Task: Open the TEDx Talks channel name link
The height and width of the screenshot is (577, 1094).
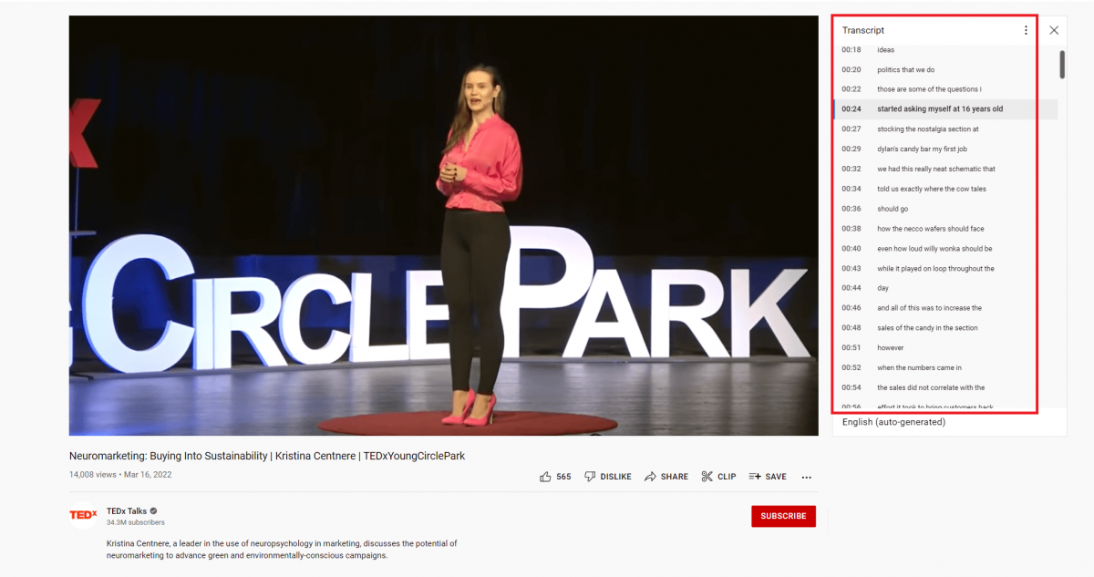Action: click(x=127, y=510)
